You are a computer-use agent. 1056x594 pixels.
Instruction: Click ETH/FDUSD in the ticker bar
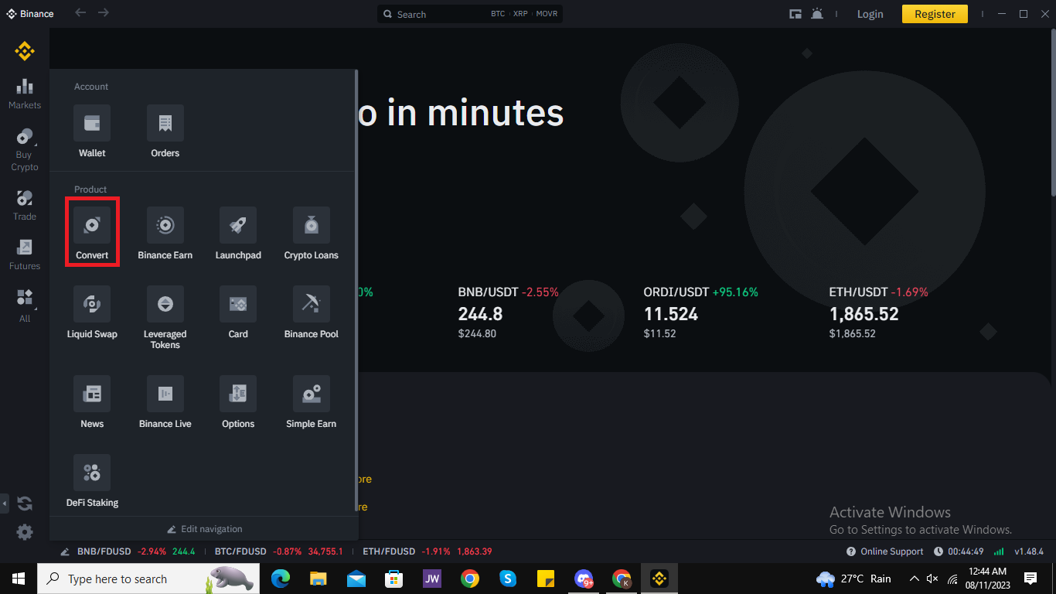pyautogui.click(x=428, y=551)
